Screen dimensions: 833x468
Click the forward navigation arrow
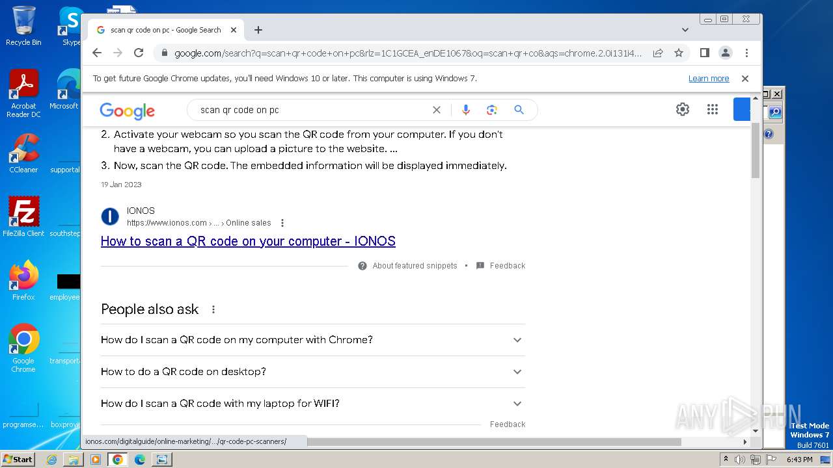[x=118, y=53]
